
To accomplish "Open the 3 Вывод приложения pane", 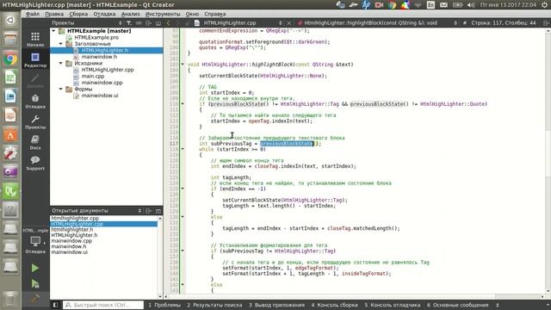I will (x=276, y=305).
